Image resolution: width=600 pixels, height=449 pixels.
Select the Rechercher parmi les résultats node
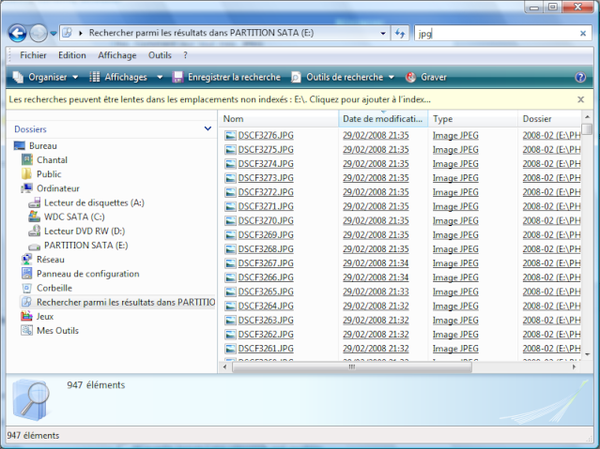click(x=118, y=302)
